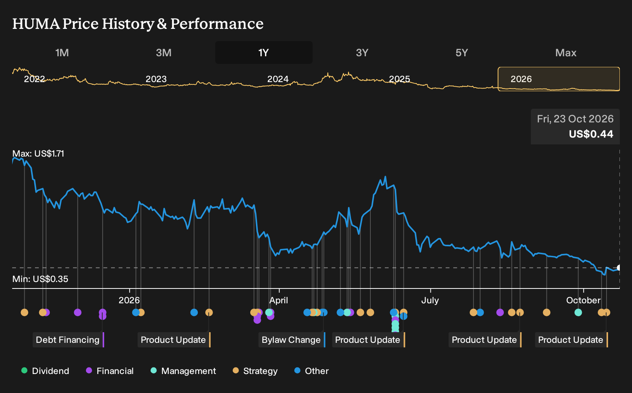Click the 'HUMA Price History & Performance' heading
This screenshot has height=393, width=632.
click(x=138, y=24)
